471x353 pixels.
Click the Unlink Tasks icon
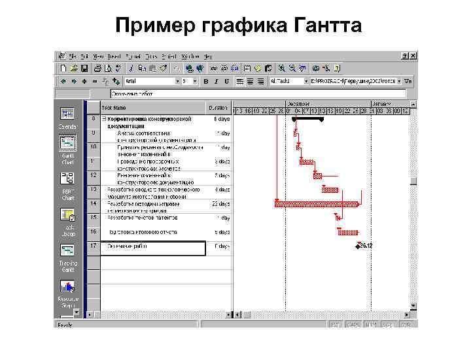click(224, 69)
